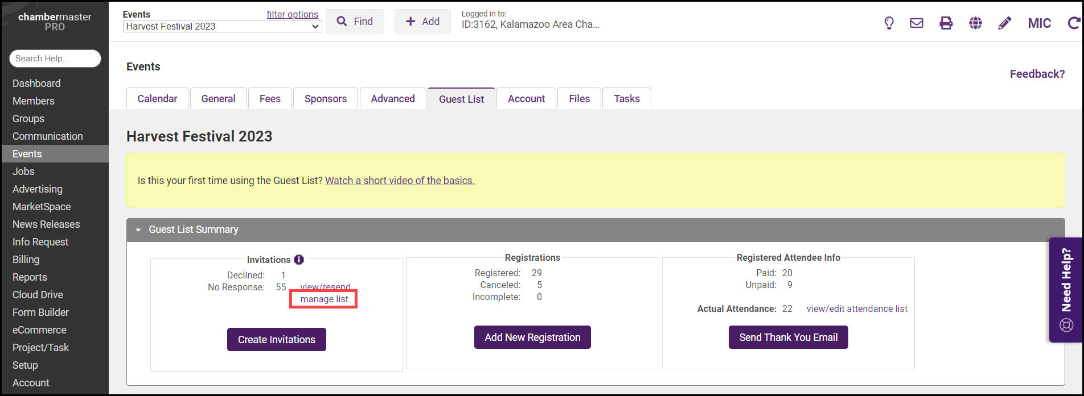Click the manage list link
The image size is (1084, 396).
tap(324, 299)
